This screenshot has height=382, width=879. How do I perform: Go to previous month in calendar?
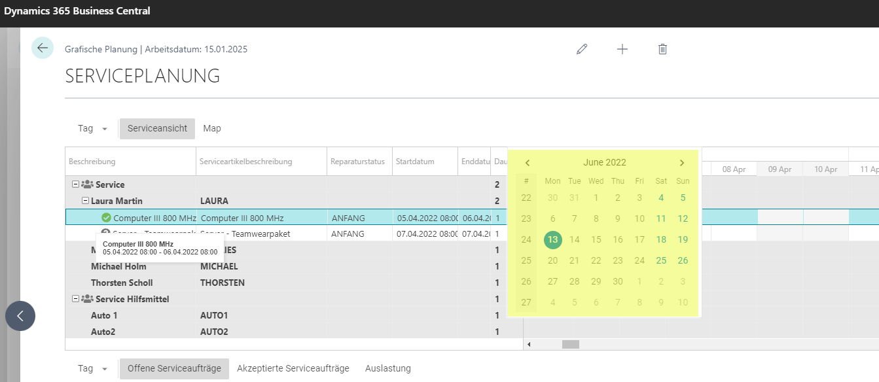click(528, 163)
